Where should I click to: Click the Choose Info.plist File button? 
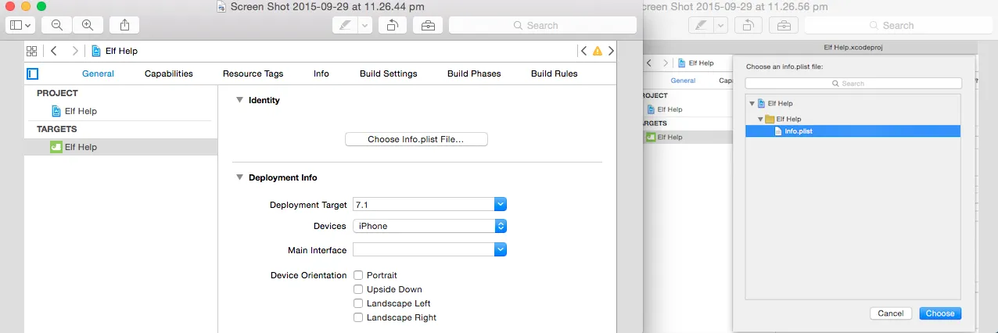pos(416,139)
